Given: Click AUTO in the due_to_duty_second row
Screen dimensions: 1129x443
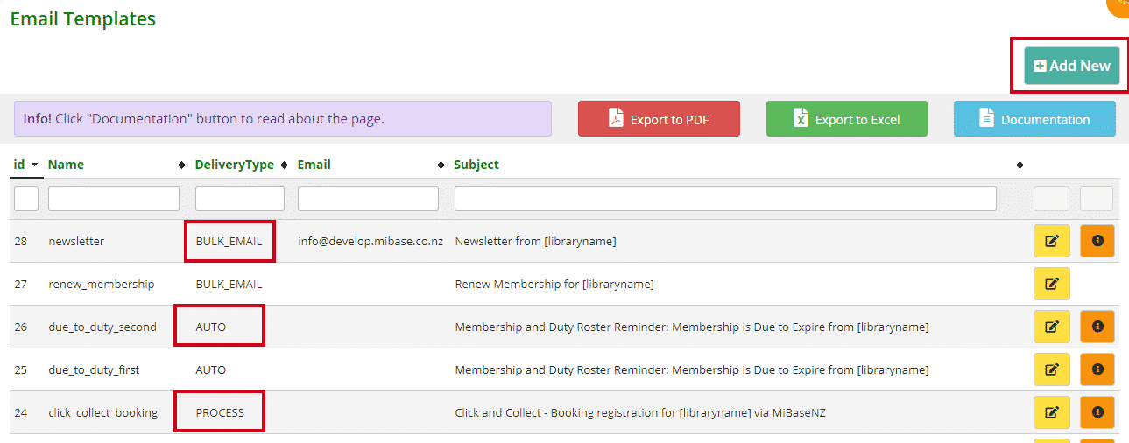Looking at the screenshot, I should pyautogui.click(x=211, y=327).
